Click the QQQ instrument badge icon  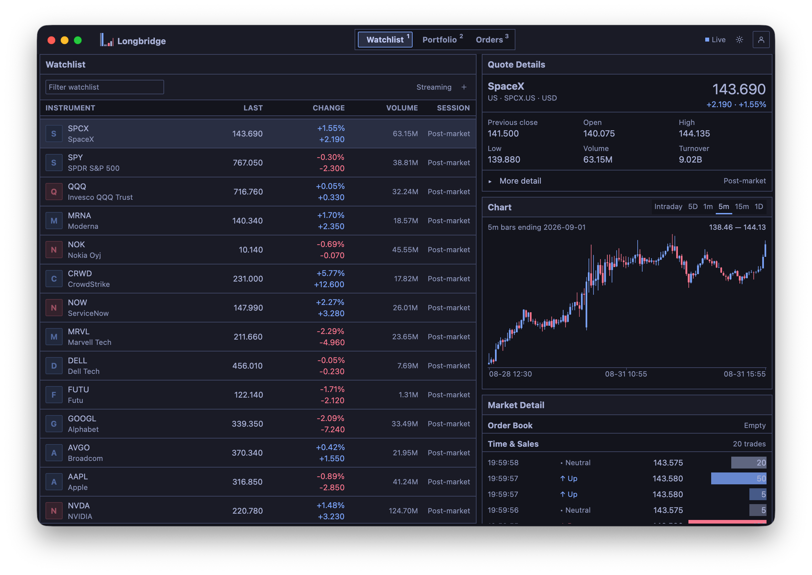[x=54, y=192]
